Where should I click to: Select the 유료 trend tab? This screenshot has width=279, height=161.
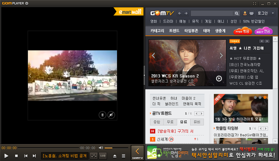click(183, 122)
